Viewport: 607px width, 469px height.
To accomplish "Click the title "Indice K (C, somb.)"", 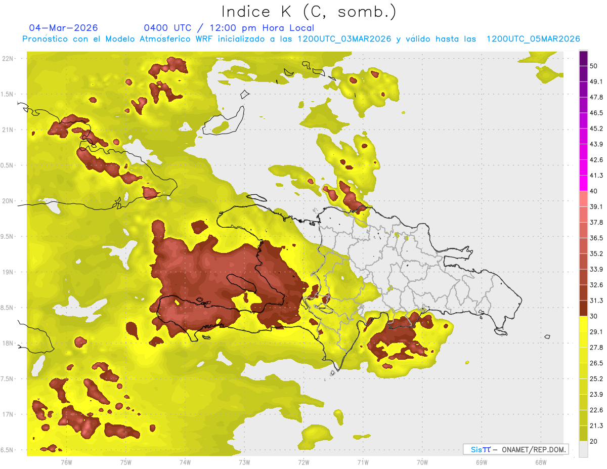I will (309, 12).
